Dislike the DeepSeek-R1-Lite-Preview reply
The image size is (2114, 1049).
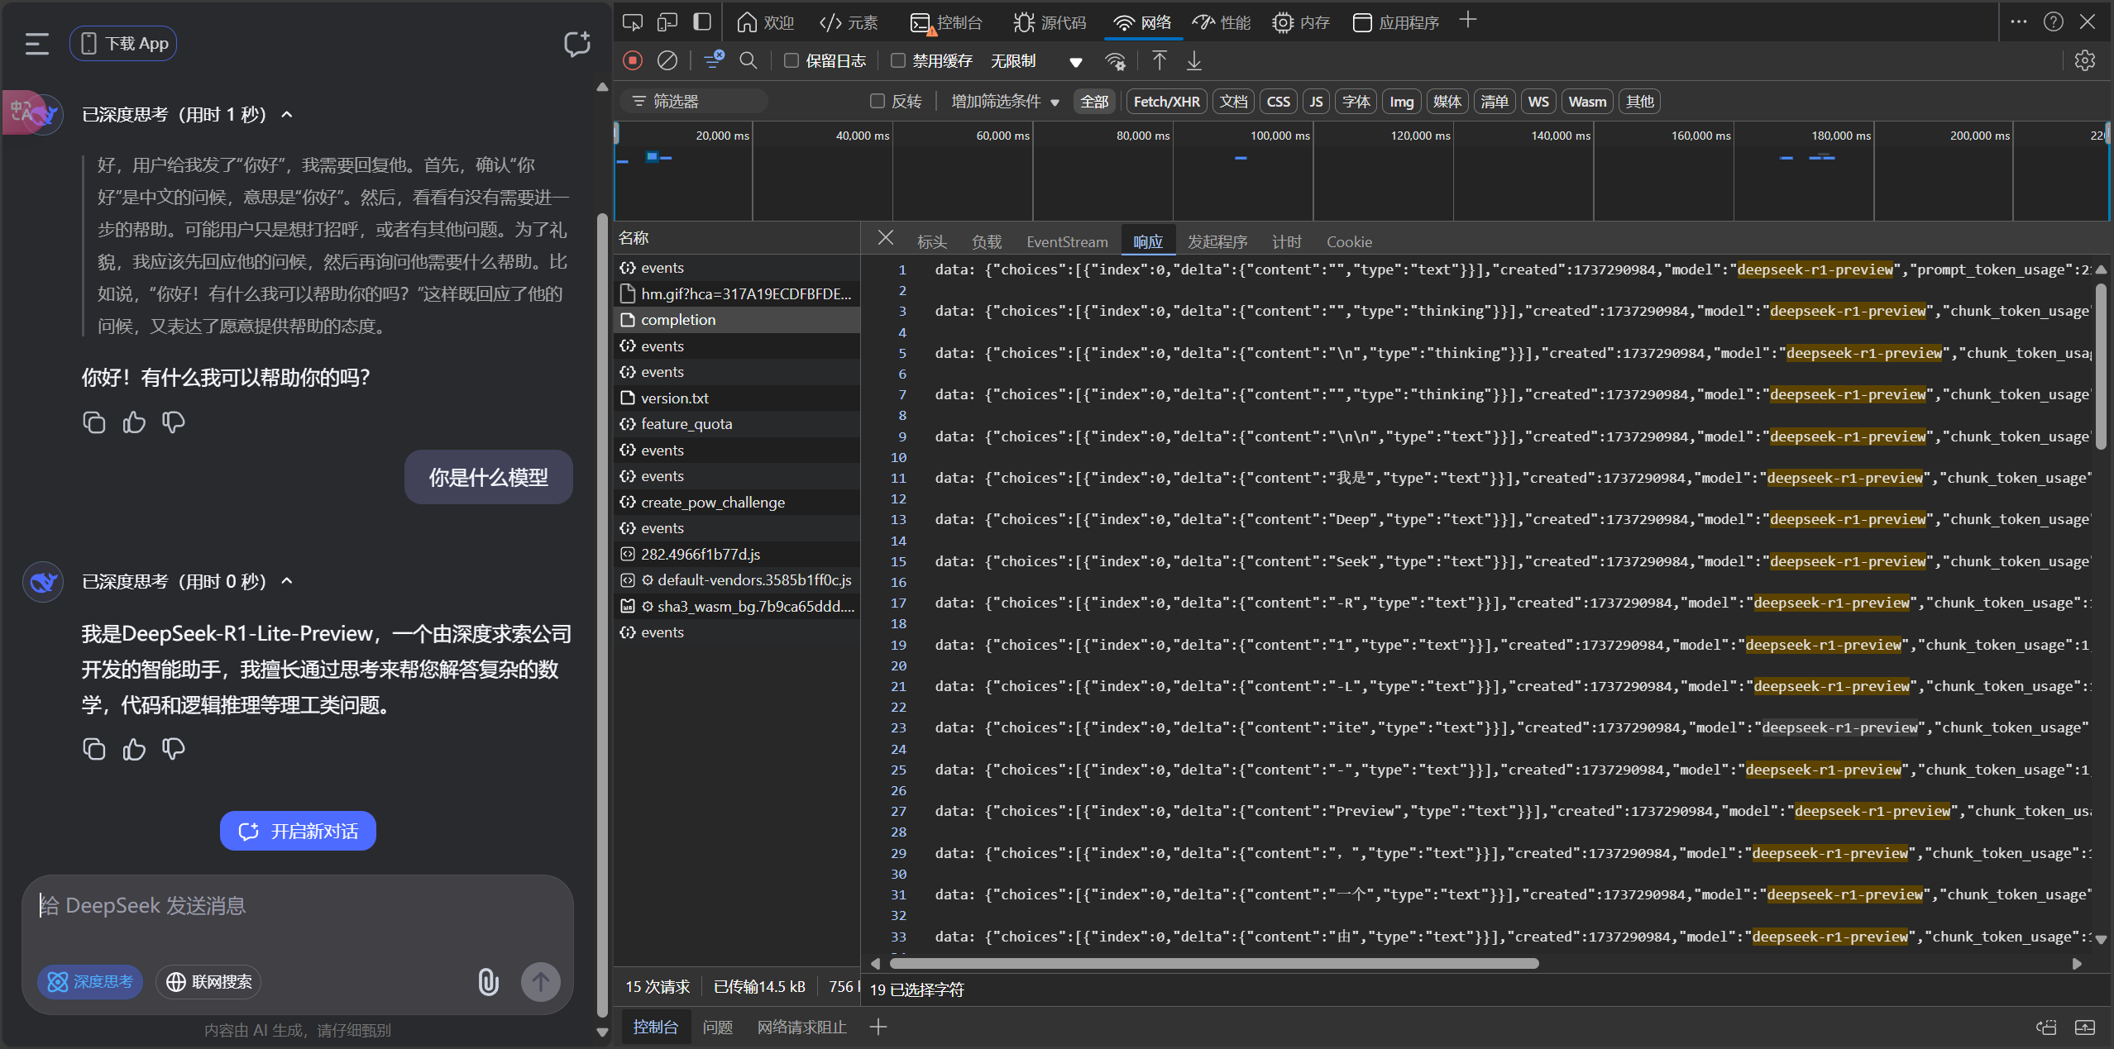tap(174, 749)
